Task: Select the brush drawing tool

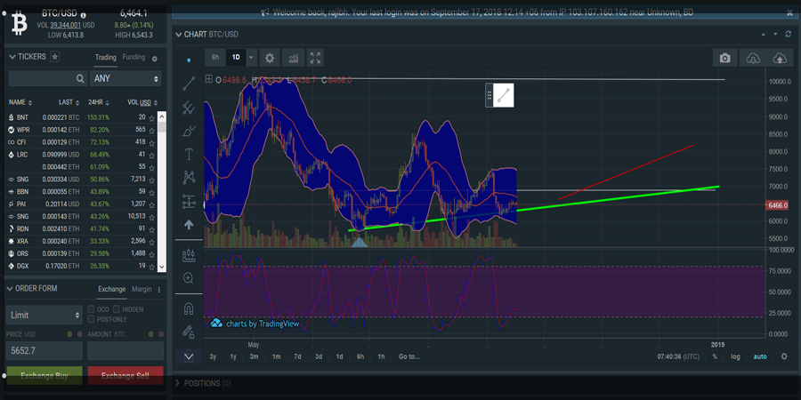Action: [189, 131]
